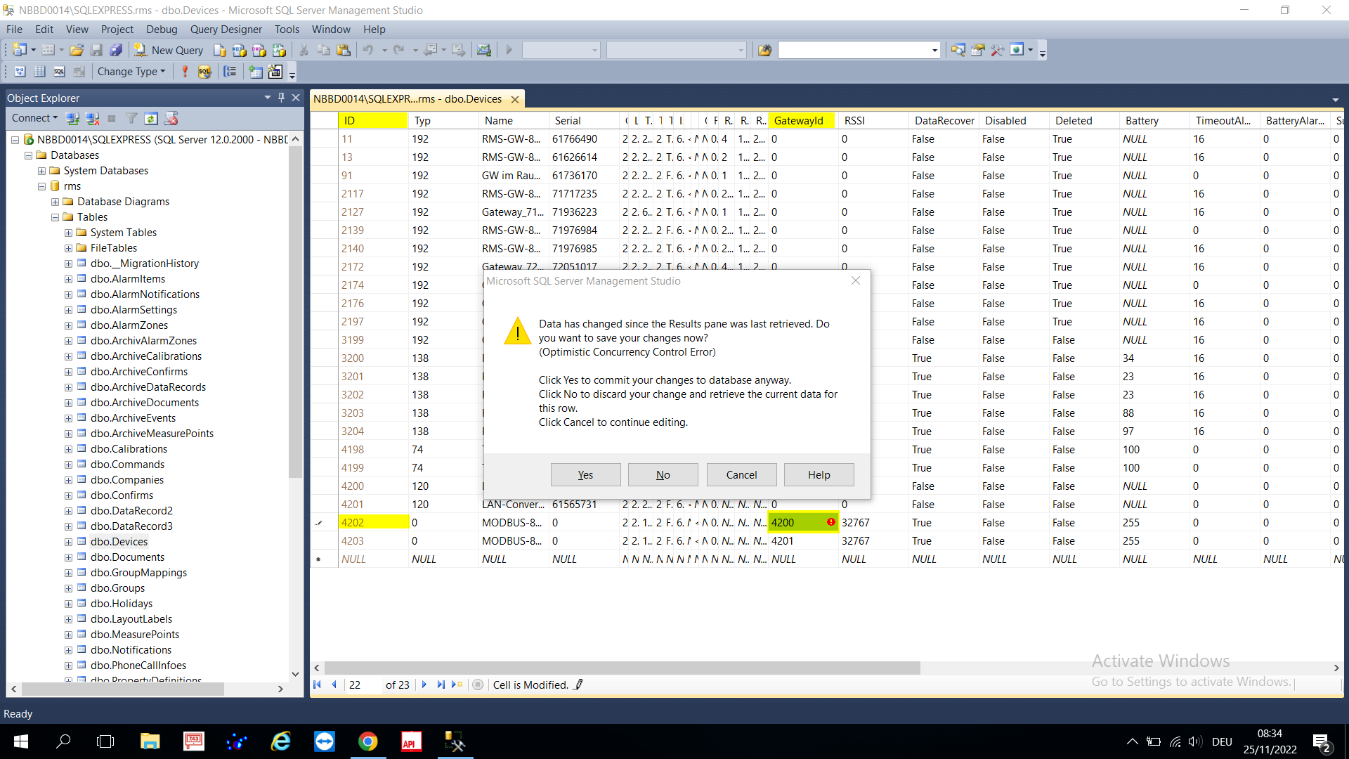The width and height of the screenshot is (1349, 759).
Task: Open the Solution Explorer icon
Action: [x=958, y=50]
